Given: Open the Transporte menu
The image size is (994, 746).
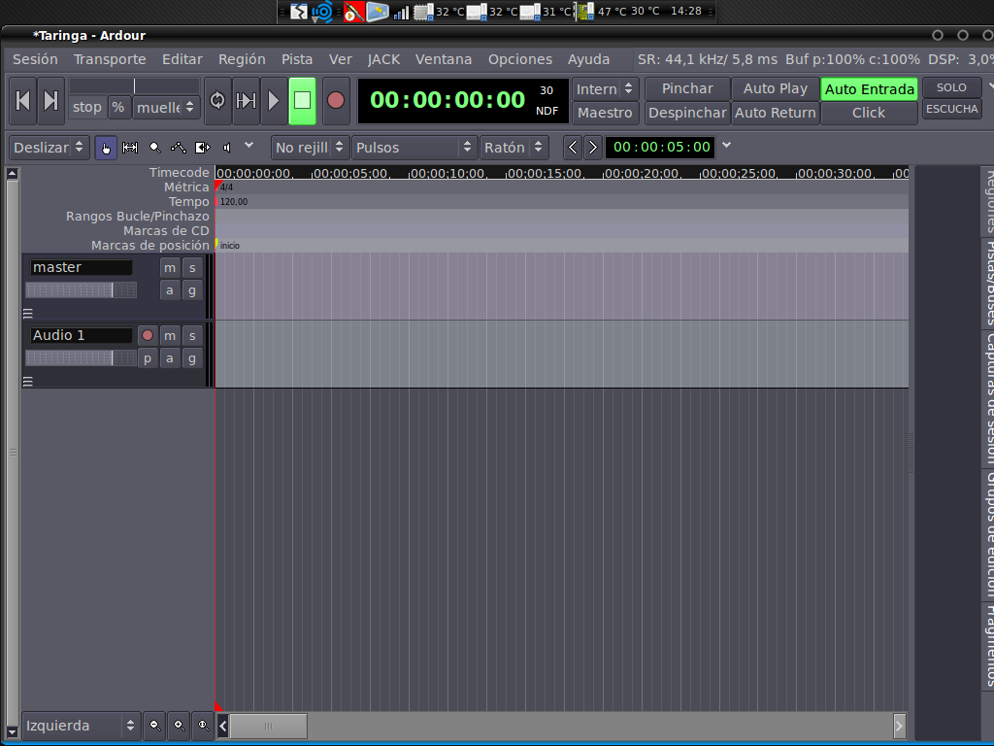Looking at the screenshot, I should tap(110, 59).
